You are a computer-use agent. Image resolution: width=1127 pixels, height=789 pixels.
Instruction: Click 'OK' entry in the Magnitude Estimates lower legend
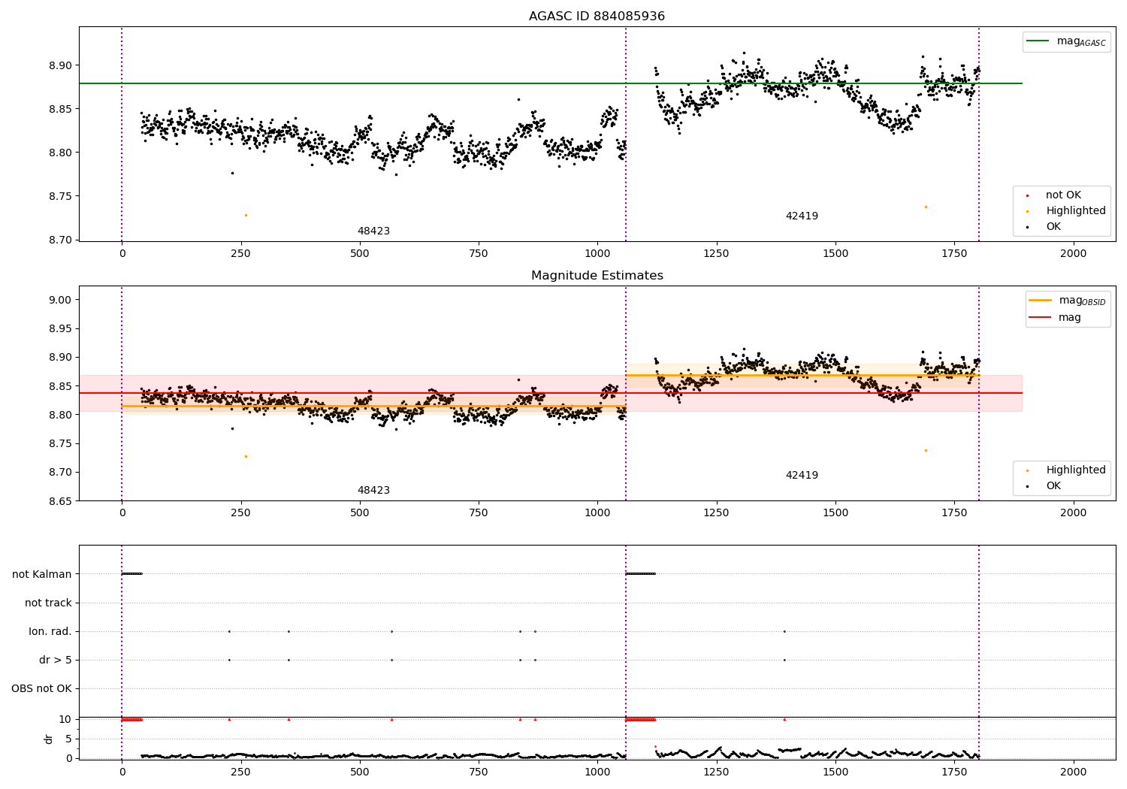point(1053,486)
